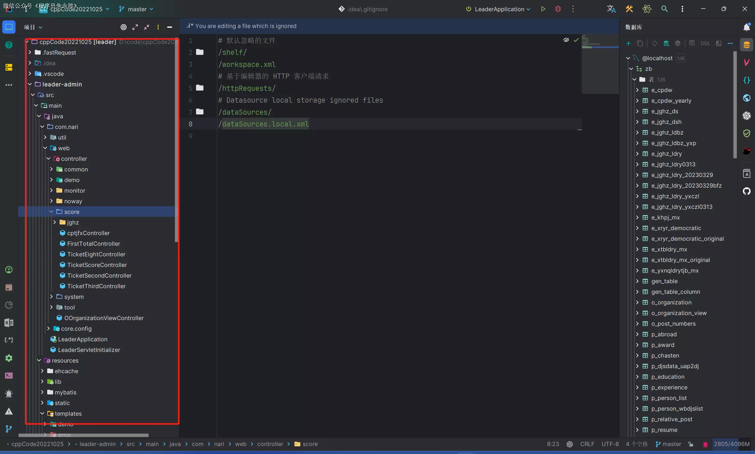Click the Run/Play button in toolbar
Screen dimensions: 755x454
pos(543,9)
